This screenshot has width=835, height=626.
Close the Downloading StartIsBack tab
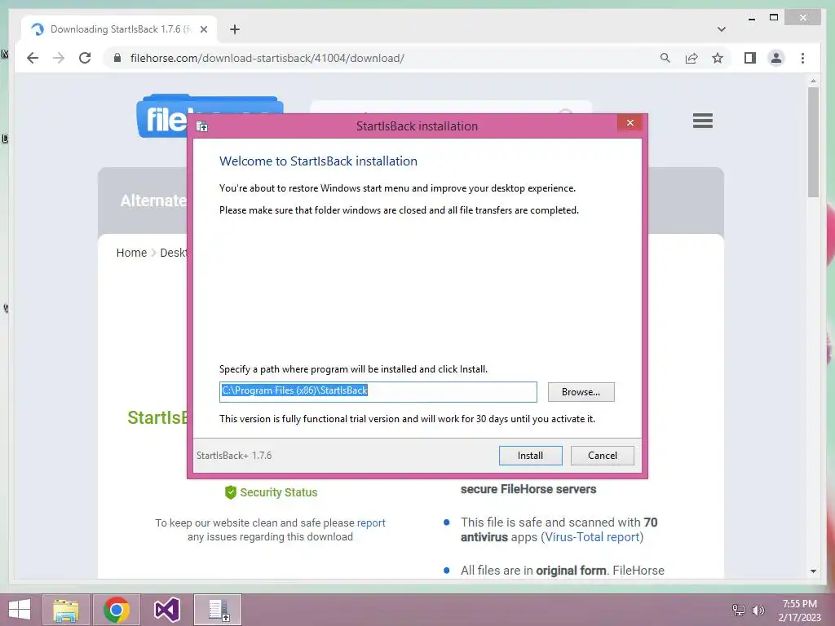(203, 29)
